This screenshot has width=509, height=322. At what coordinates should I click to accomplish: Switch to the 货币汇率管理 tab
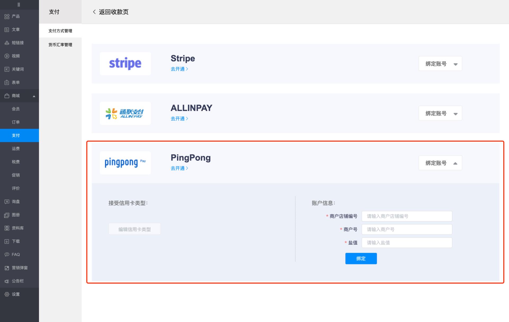point(60,44)
